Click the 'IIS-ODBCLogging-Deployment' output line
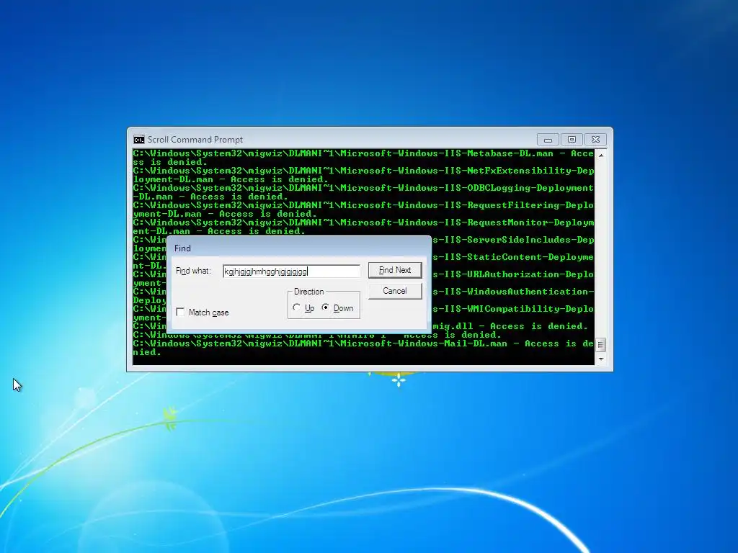This screenshot has width=738, height=553. tap(363, 188)
